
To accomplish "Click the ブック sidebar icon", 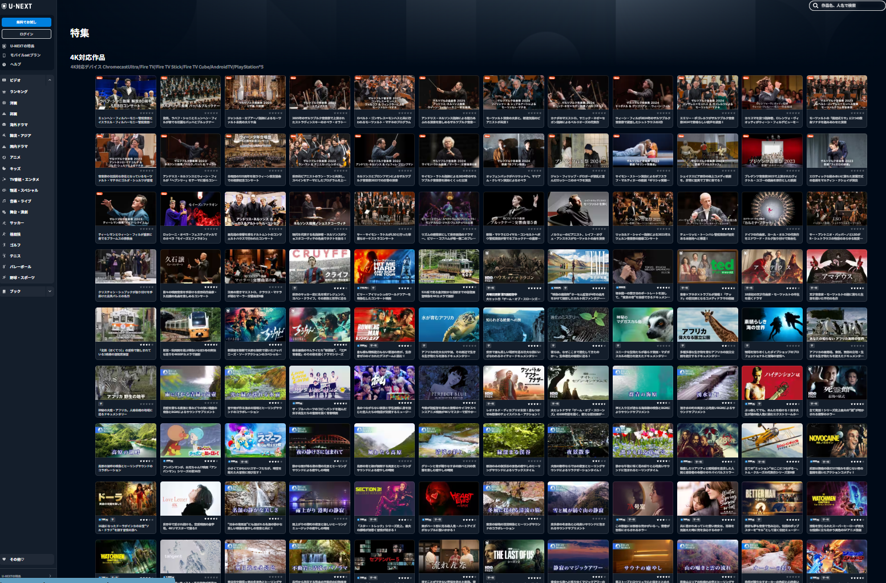I will click(x=4, y=291).
